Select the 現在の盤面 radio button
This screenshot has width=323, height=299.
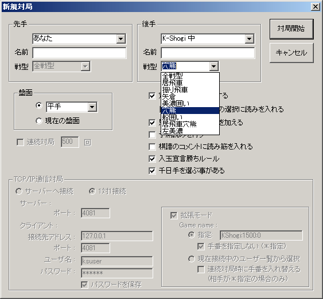[39, 121]
